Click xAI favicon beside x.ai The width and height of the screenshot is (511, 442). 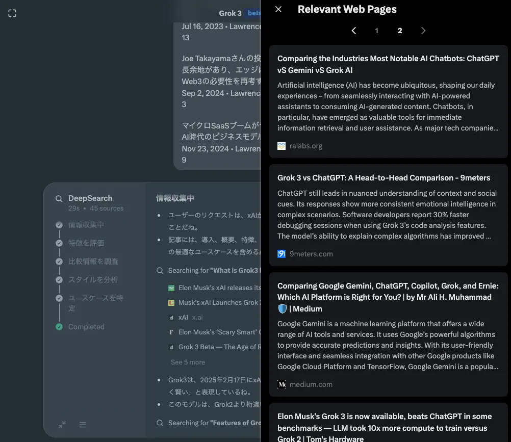171,318
